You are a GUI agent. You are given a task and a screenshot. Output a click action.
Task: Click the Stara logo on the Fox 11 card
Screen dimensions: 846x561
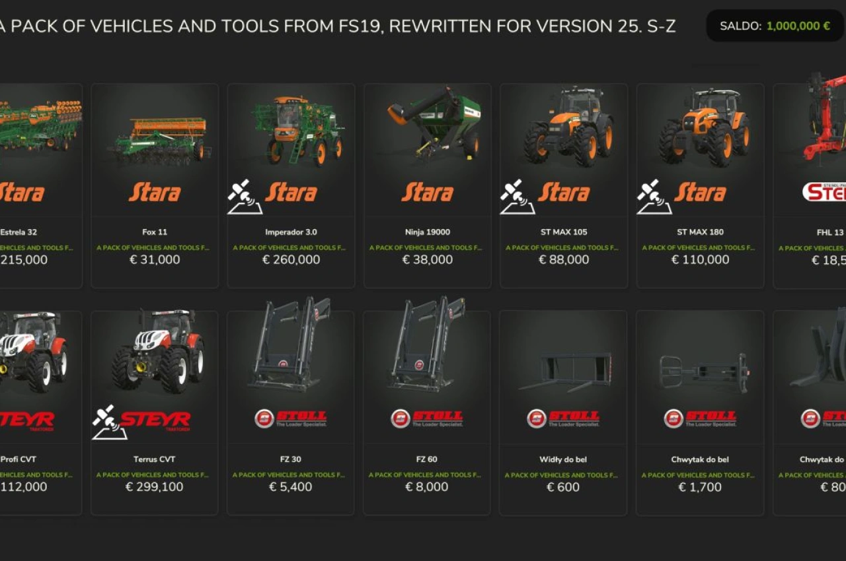tap(155, 193)
